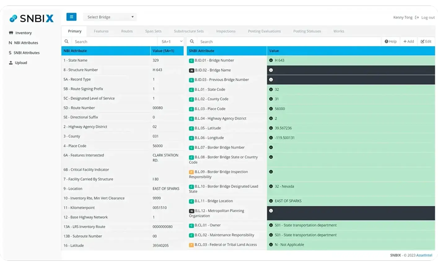The image size is (438, 266).
Task: Click the N badge on B.ID.02 Bridge Name
Action: [191, 71]
